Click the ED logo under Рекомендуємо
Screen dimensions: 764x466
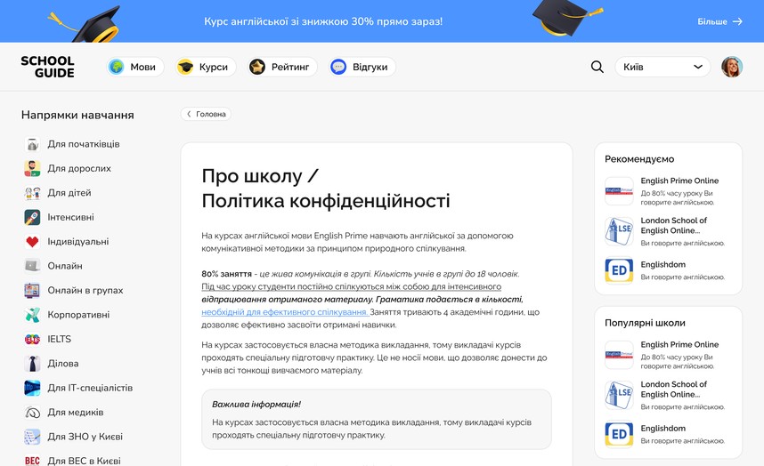click(x=619, y=270)
